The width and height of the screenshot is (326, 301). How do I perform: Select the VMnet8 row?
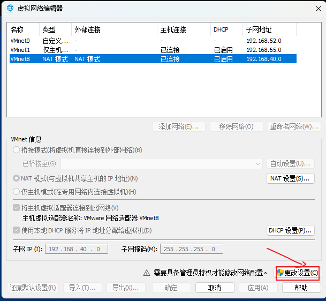(x=153, y=59)
